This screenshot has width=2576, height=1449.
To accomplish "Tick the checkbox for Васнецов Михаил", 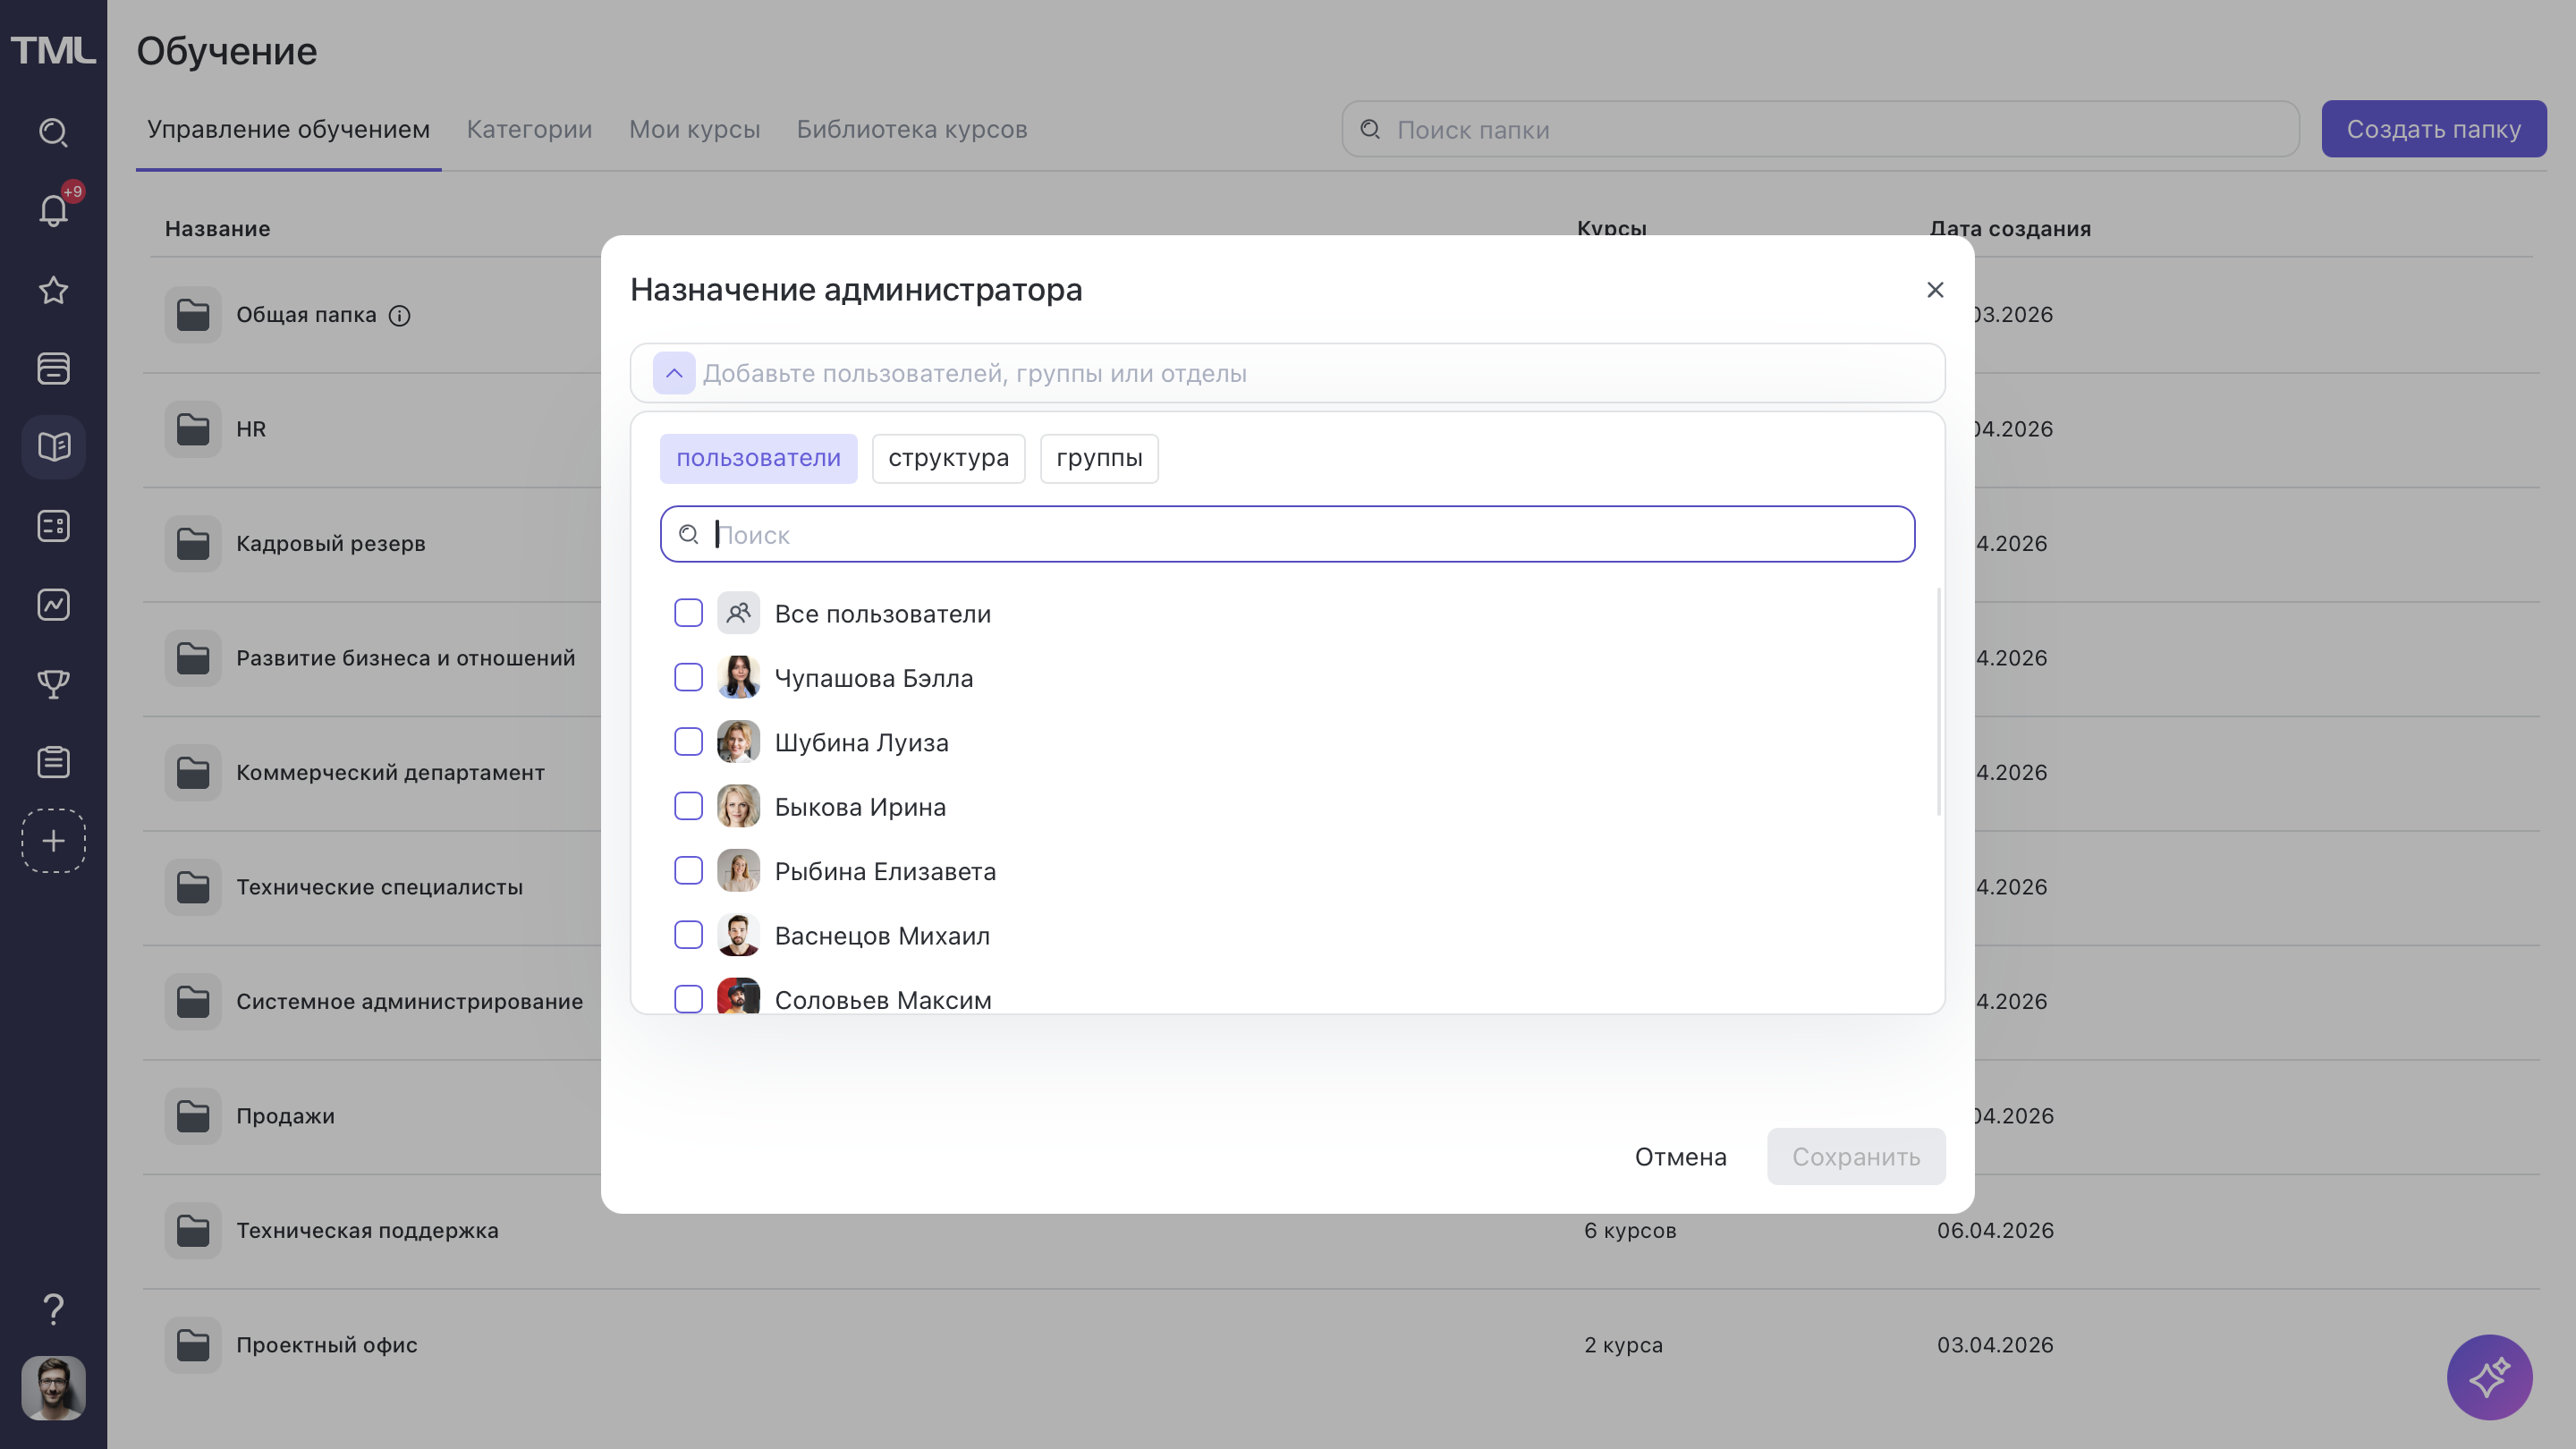I will click(688, 935).
